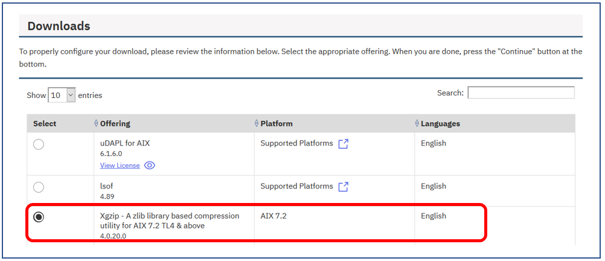Click the Downloads heading
The height and width of the screenshot is (261, 605).
click(x=59, y=26)
